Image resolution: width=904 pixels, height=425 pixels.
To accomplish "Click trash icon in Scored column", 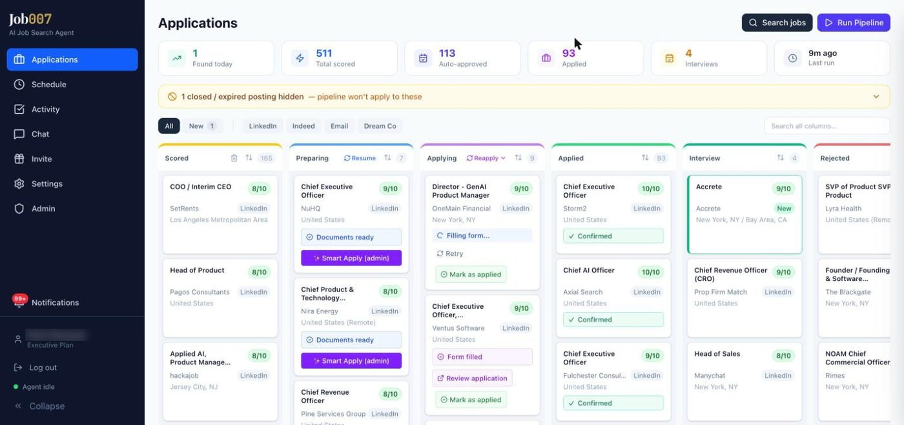I will pos(234,158).
